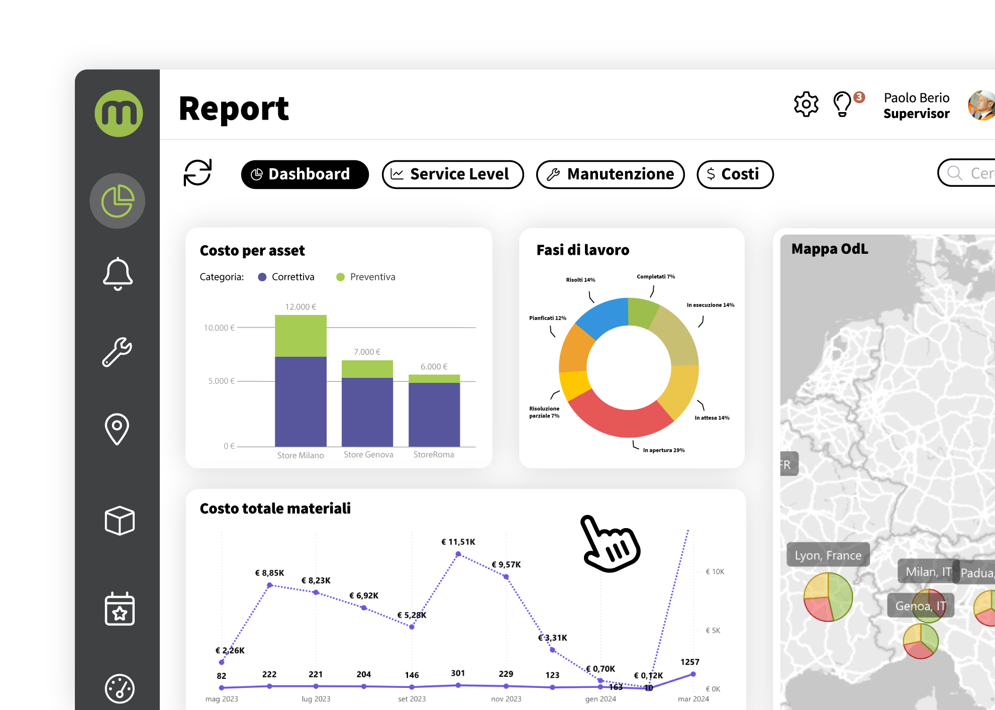Screen dimensions: 995x710
Task: Select the Dashboard tab button
Action: pyautogui.click(x=305, y=174)
